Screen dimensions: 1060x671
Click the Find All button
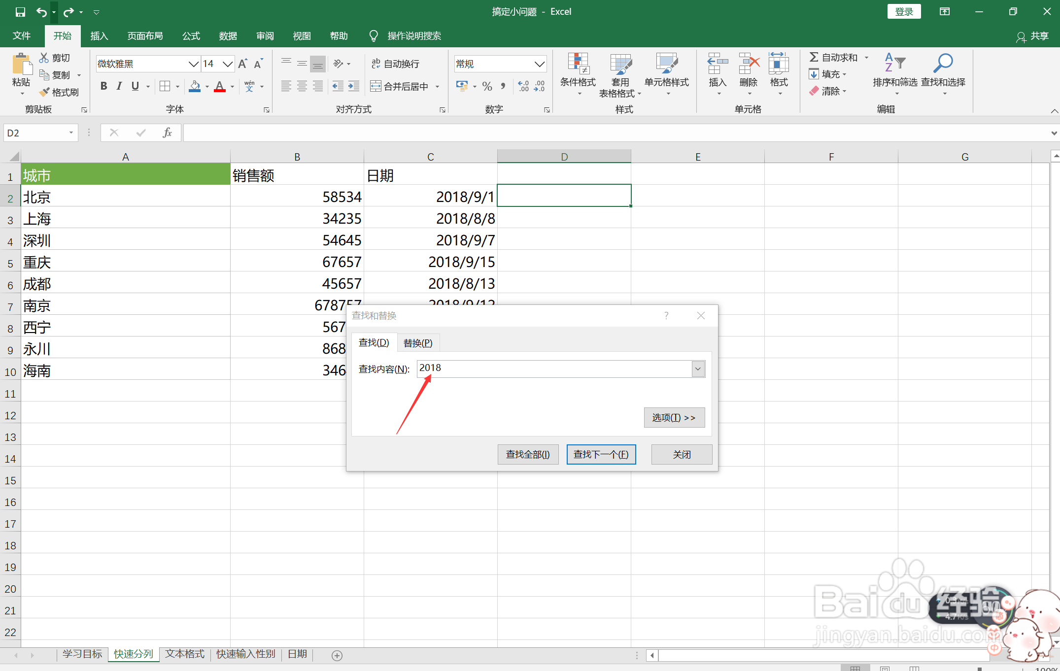point(528,454)
